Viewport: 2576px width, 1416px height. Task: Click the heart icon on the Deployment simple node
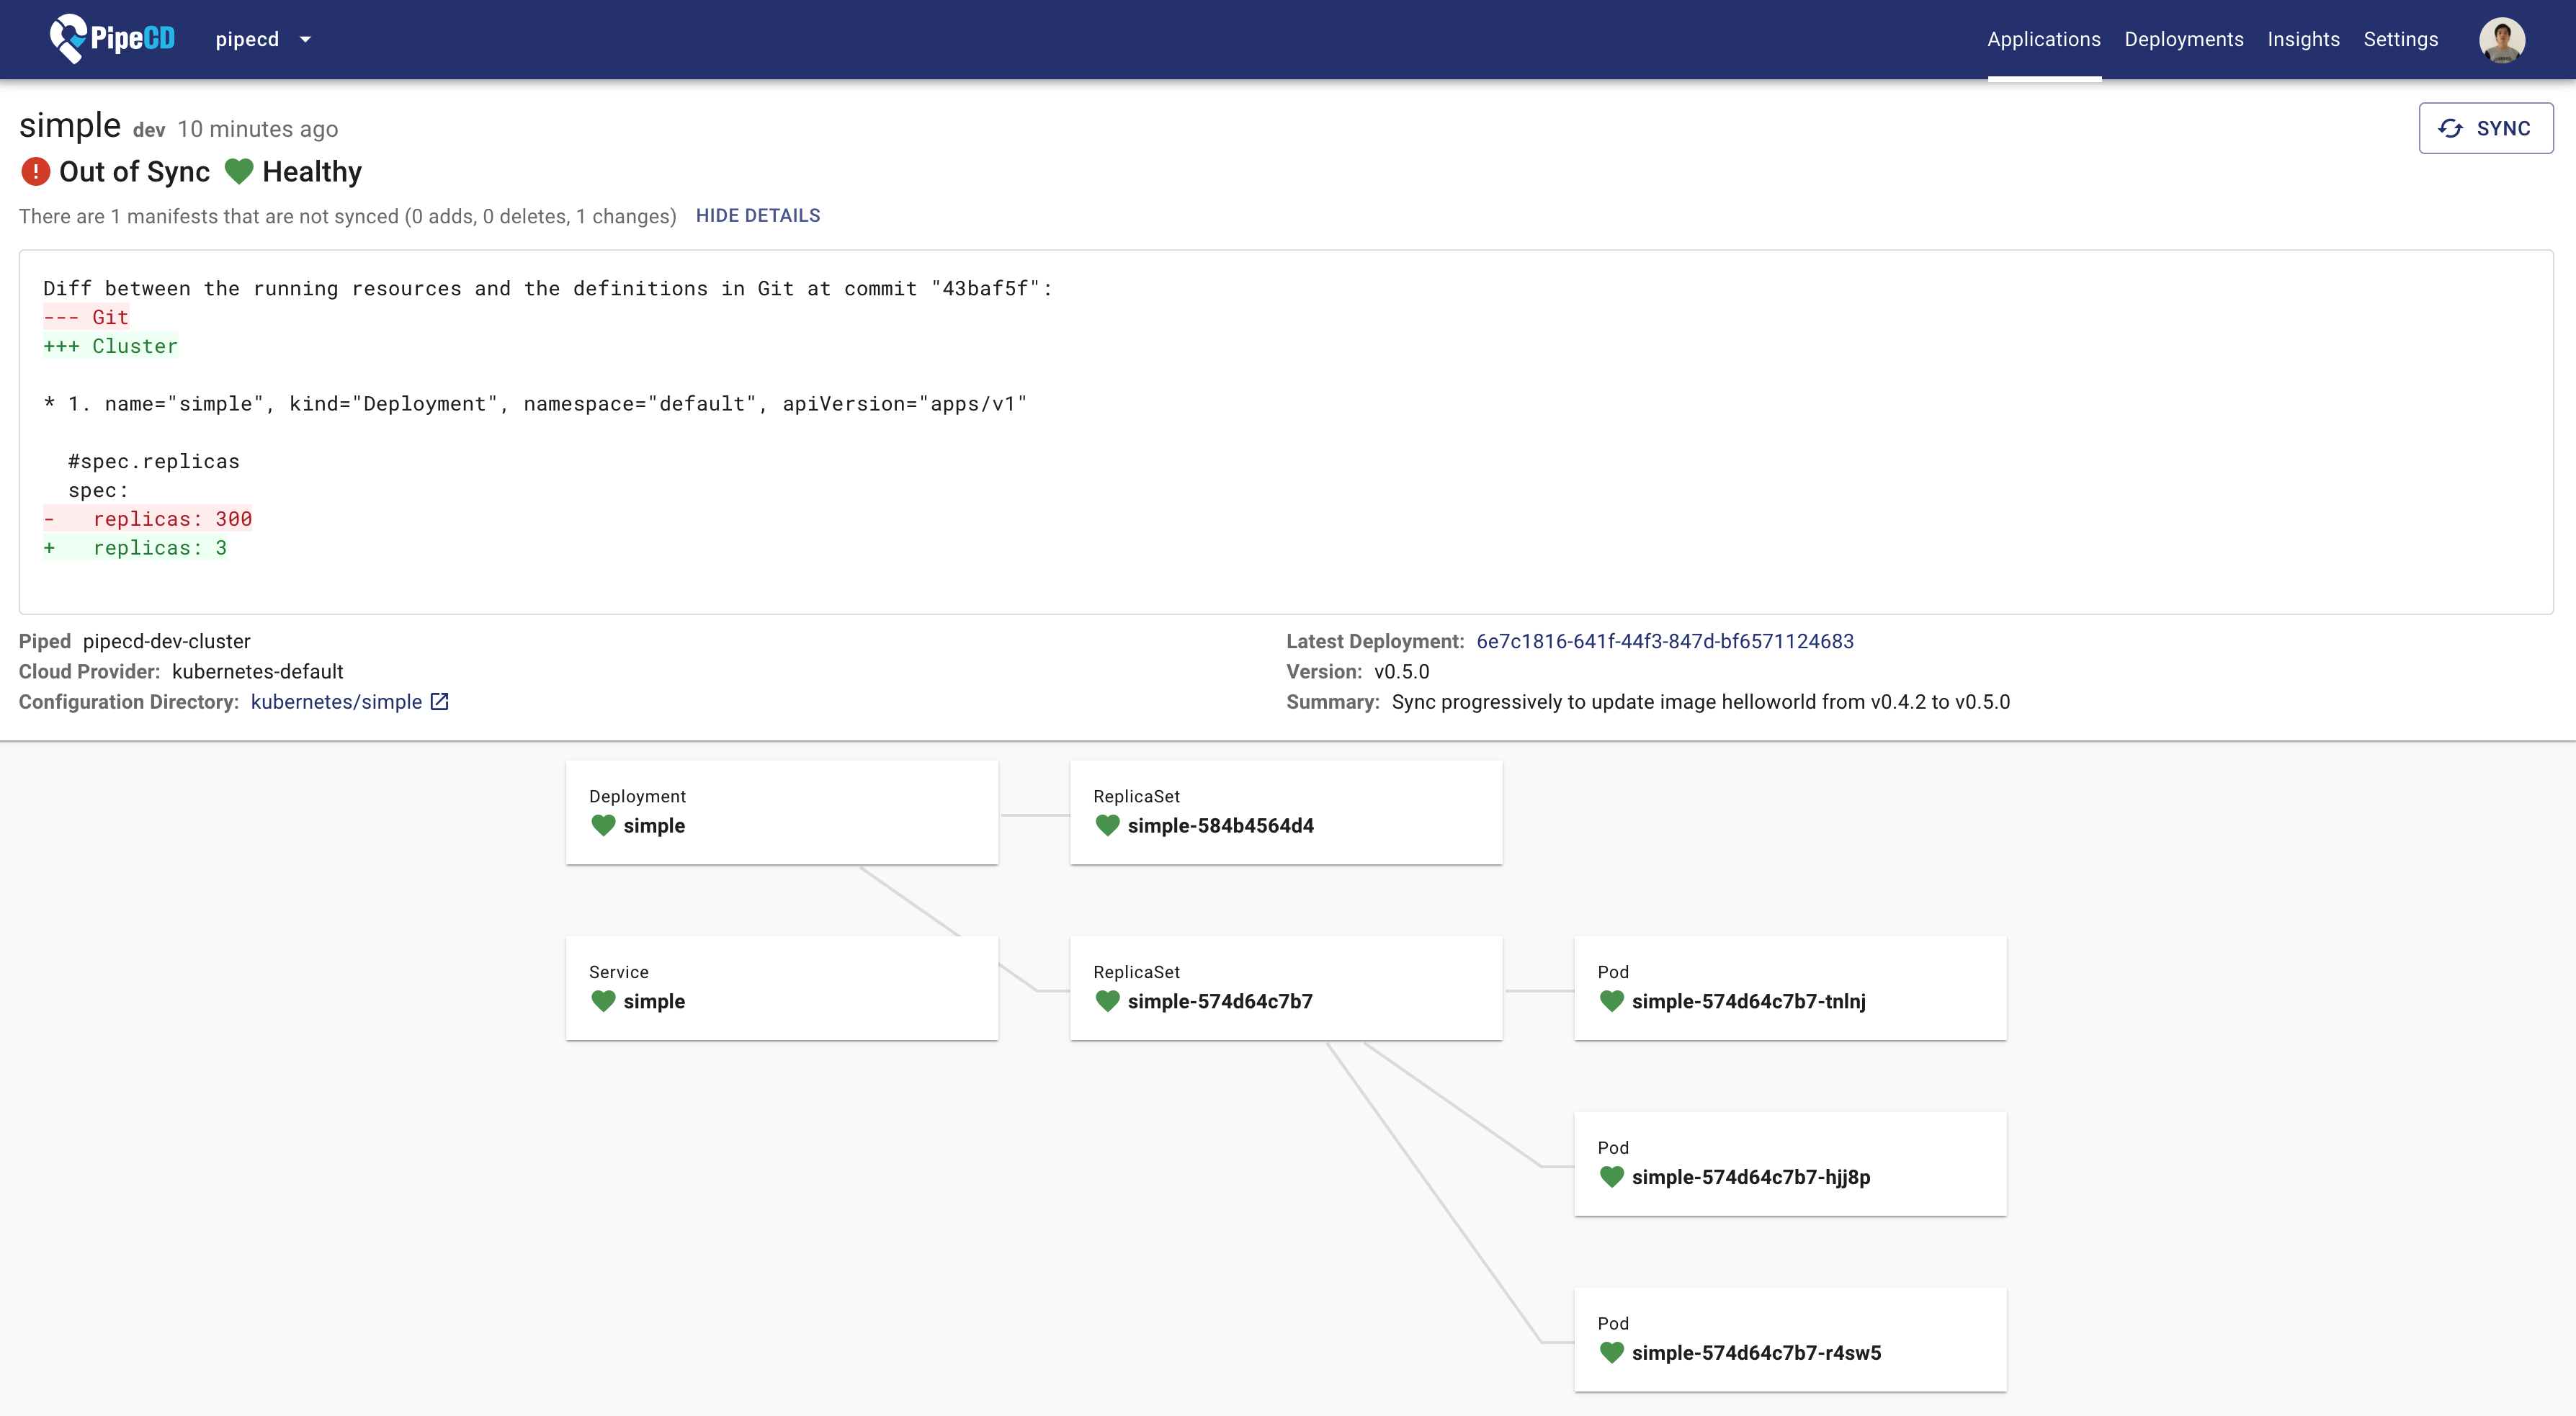point(603,826)
